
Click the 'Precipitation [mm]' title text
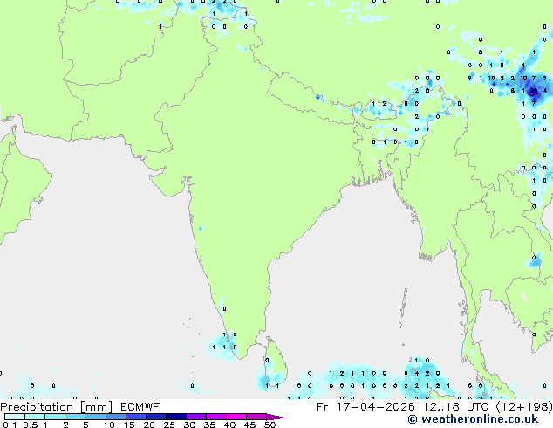click(56, 407)
